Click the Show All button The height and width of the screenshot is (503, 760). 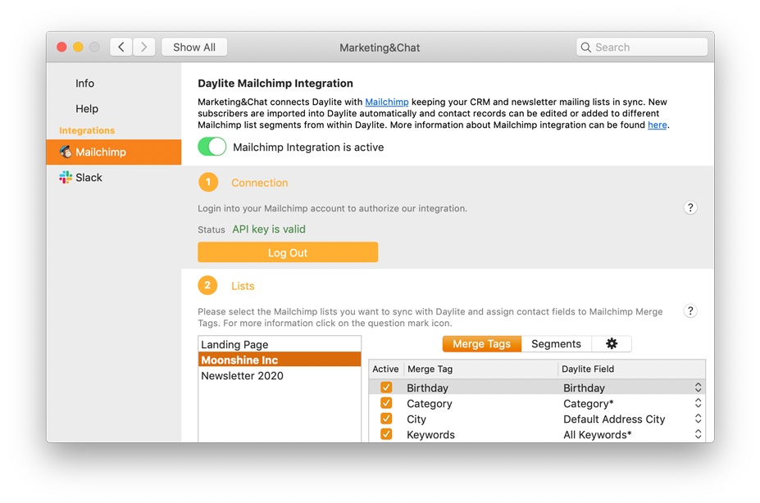click(x=194, y=47)
